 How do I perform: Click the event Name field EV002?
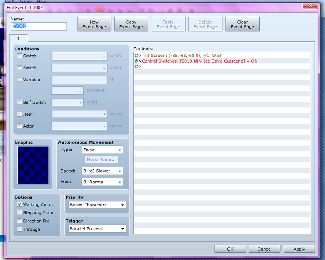pos(39,26)
